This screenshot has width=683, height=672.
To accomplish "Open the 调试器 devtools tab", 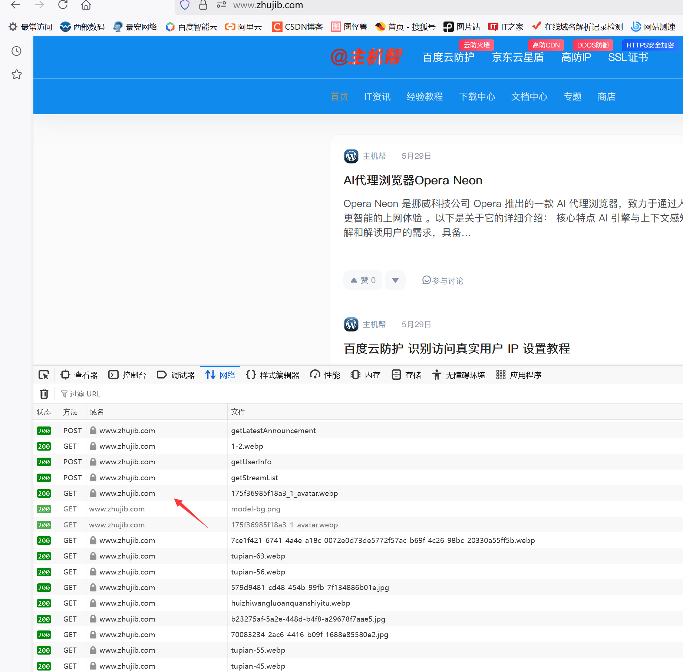I will [x=176, y=375].
